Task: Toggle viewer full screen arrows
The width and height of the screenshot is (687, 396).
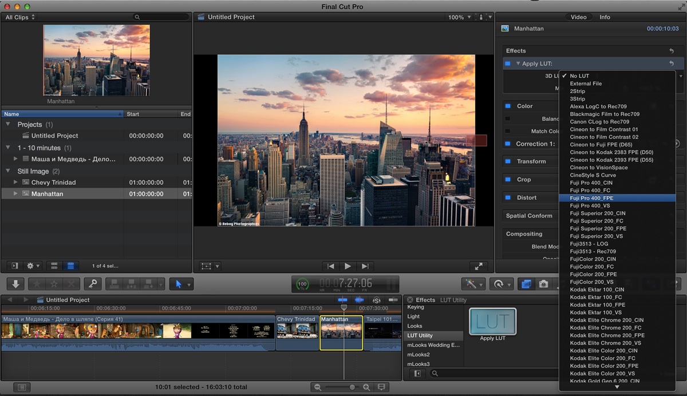Action: 479,266
